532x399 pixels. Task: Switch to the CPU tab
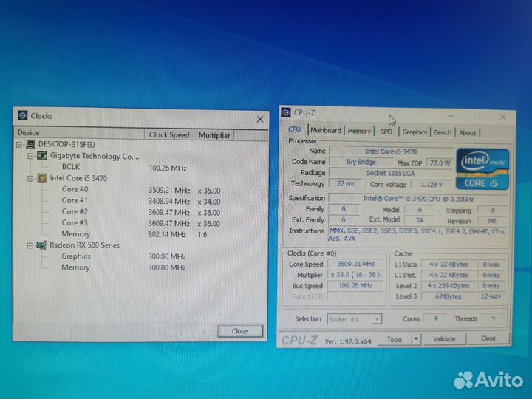coord(295,129)
